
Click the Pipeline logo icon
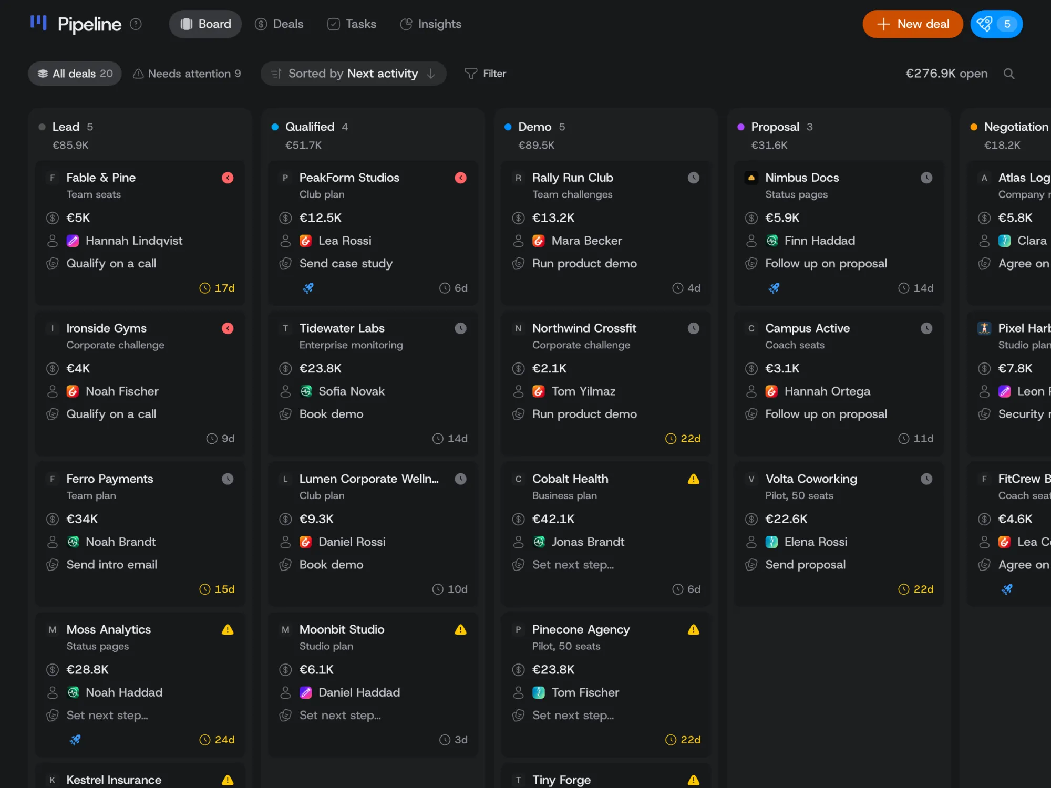(38, 23)
